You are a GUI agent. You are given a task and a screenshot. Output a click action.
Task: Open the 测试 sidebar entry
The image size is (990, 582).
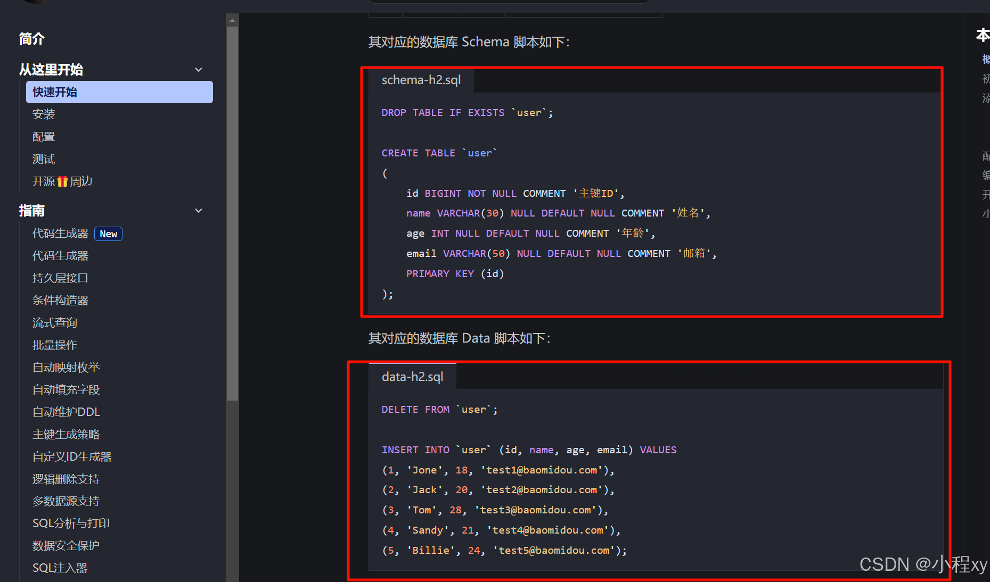pyautogui.click(x=44, y=159)
